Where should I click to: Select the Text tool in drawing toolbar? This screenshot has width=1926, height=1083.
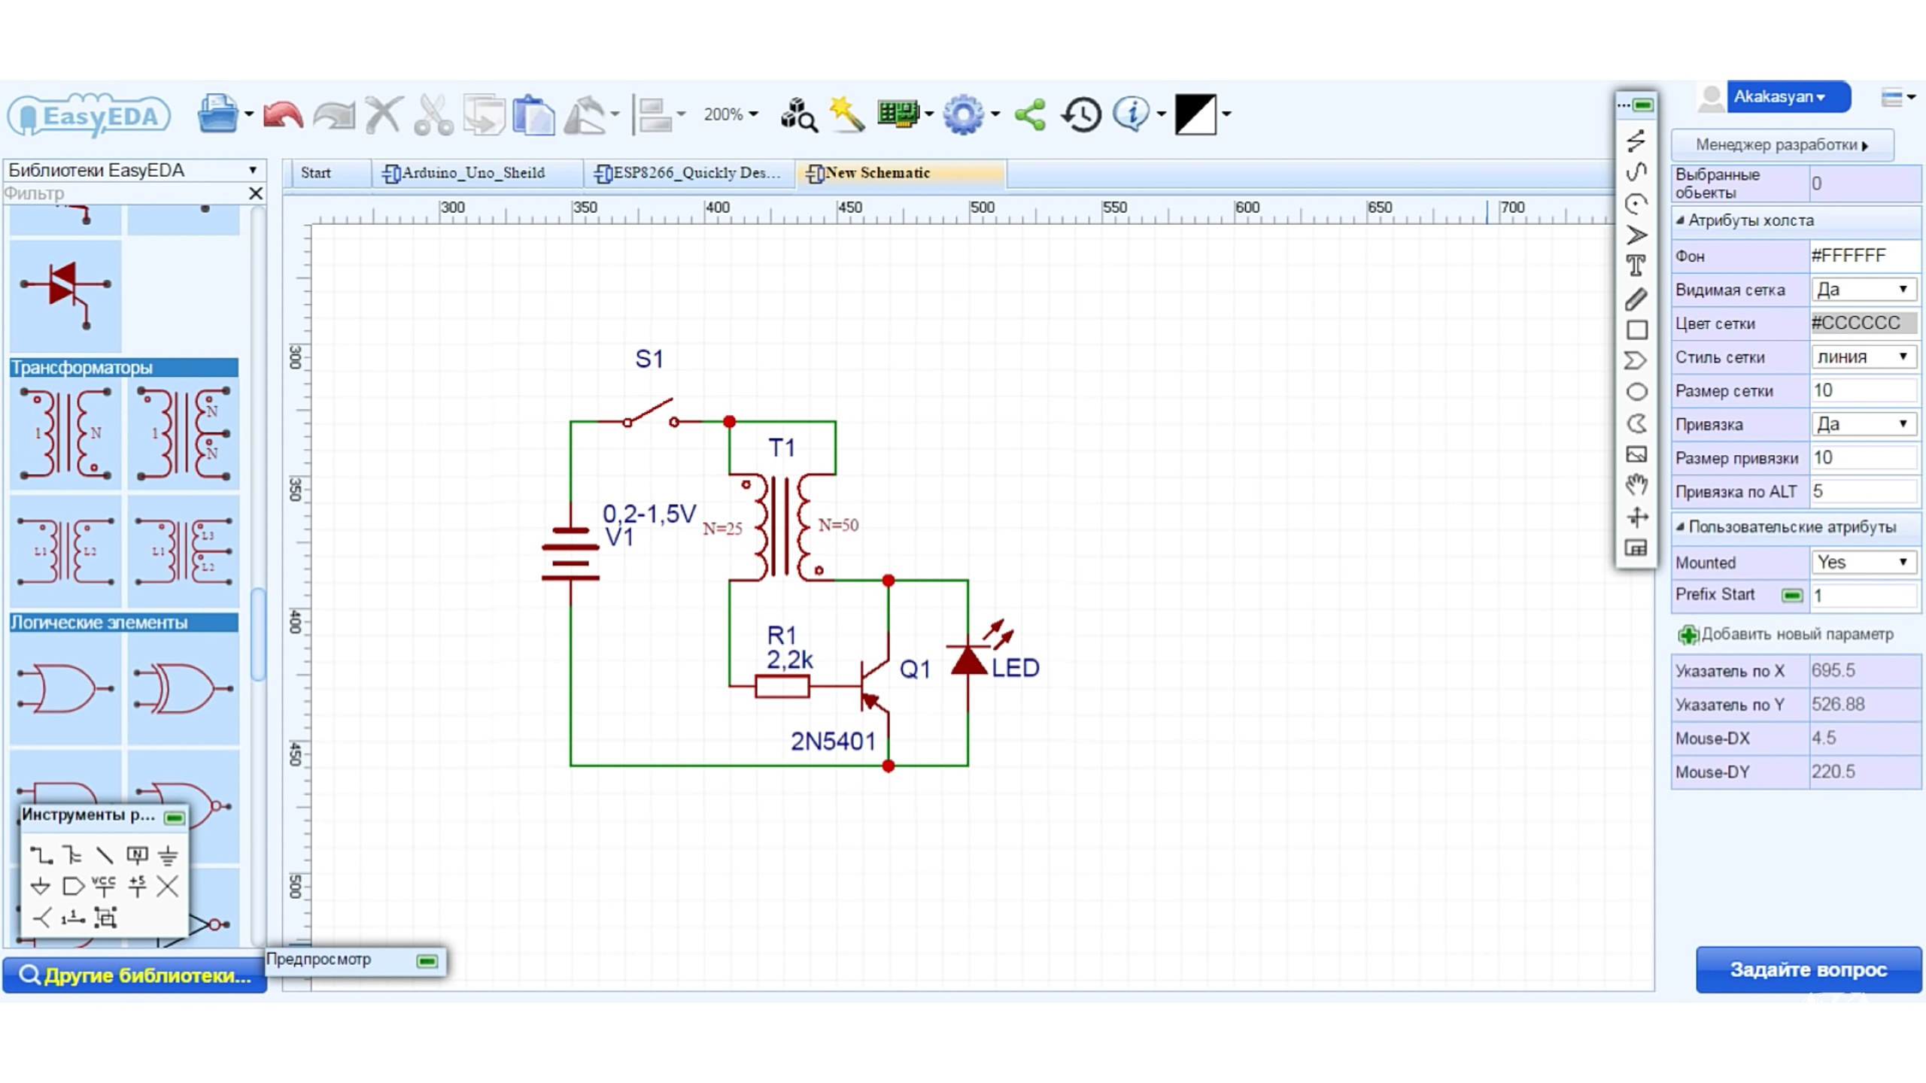point(1636,266)
